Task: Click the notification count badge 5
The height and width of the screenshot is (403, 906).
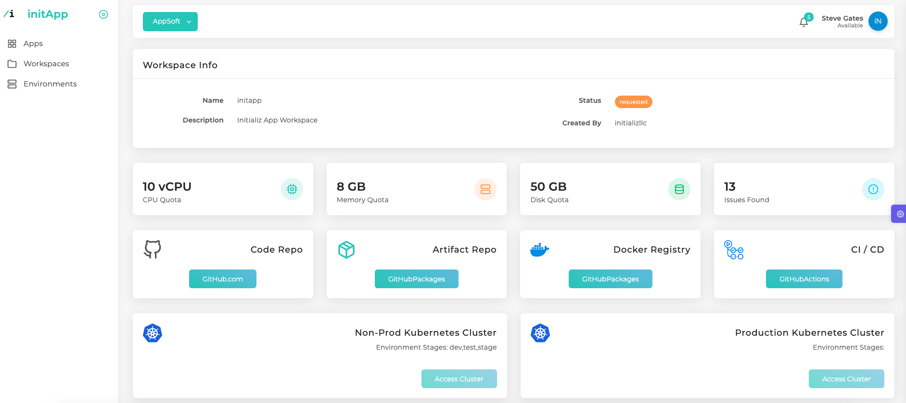Action: [809, 17]
